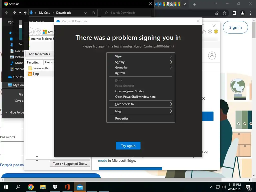Open network status tray icon
Viewport: 256px width, 192px height.
218,187
